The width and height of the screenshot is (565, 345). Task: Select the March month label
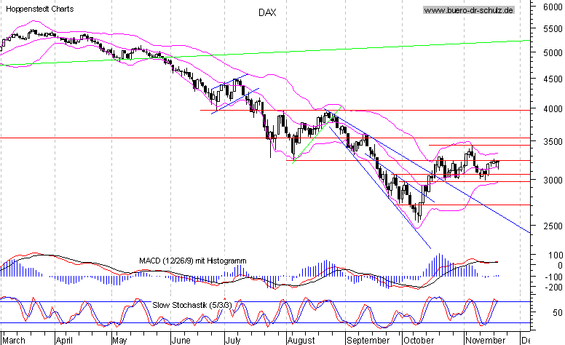pyautogui.click(x=14, y=340)
